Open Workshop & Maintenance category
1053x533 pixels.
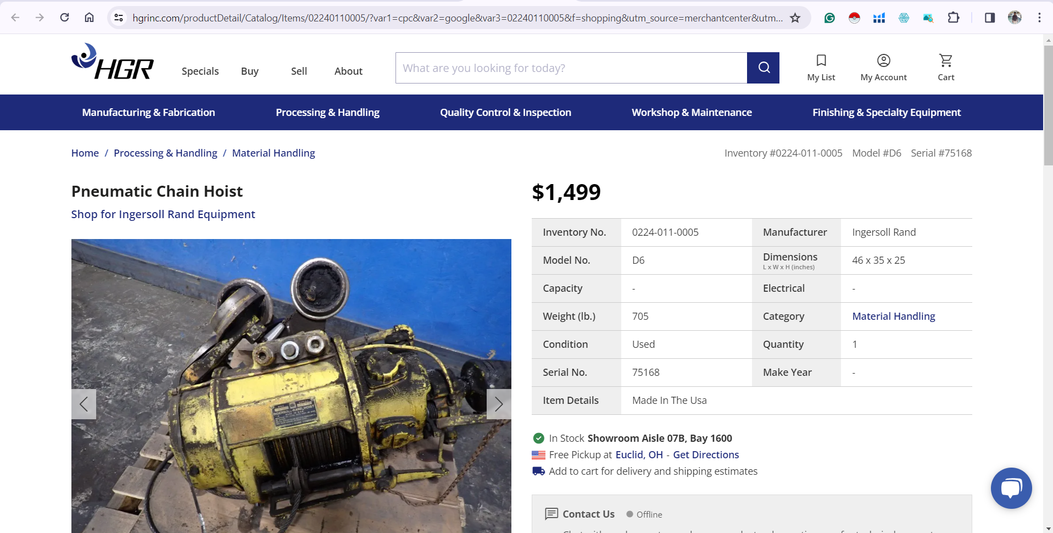pyautogui.click(x=692, y=112)
